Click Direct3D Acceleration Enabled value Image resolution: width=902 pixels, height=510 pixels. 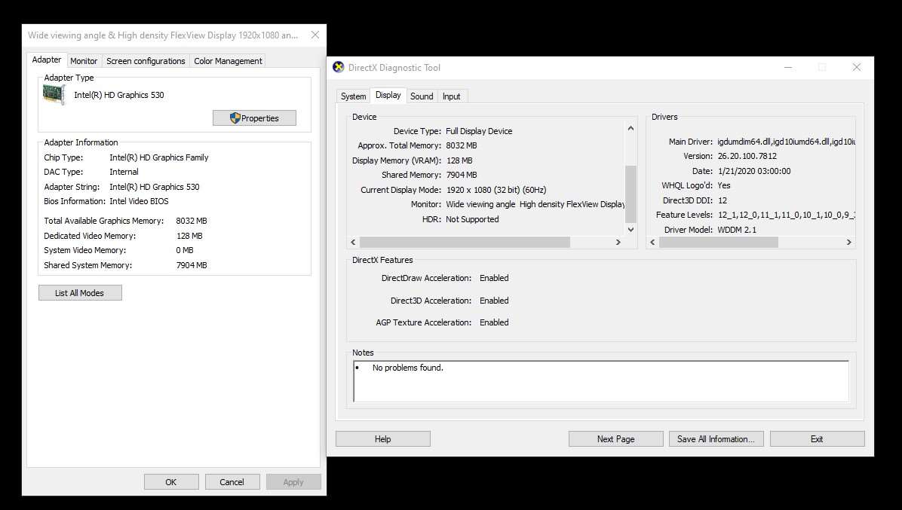(x=494, y=301)
